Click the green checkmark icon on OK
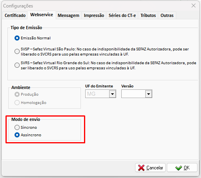The width and height of the screenshot is (201, 178). (x=179, y=168)
